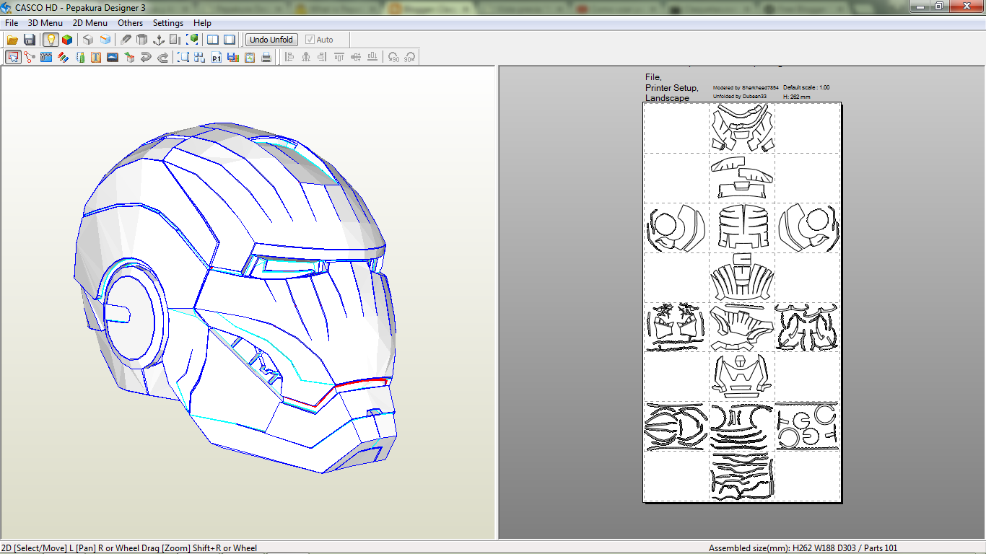Open the File menu
Screen dimensions: 986x554
click(x=12, y=23)
